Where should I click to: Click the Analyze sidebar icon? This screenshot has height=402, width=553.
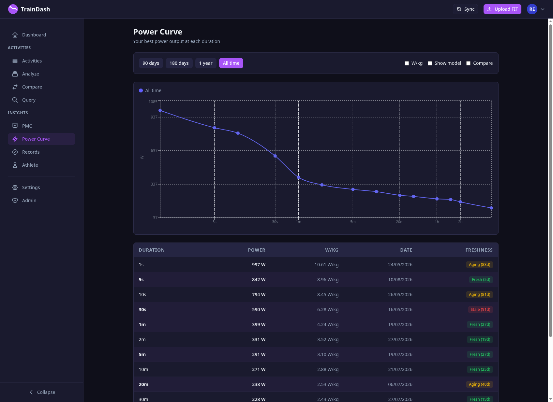click(x=15, y=74)
